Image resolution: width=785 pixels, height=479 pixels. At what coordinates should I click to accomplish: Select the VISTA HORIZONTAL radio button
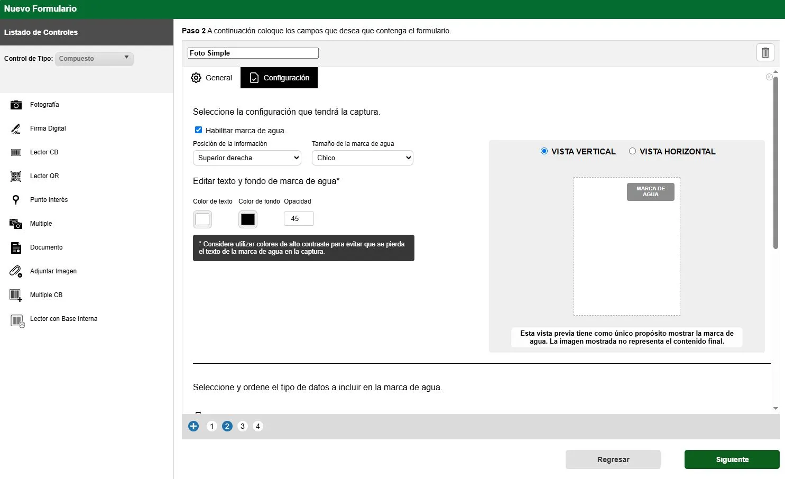[x=632, y=151]
